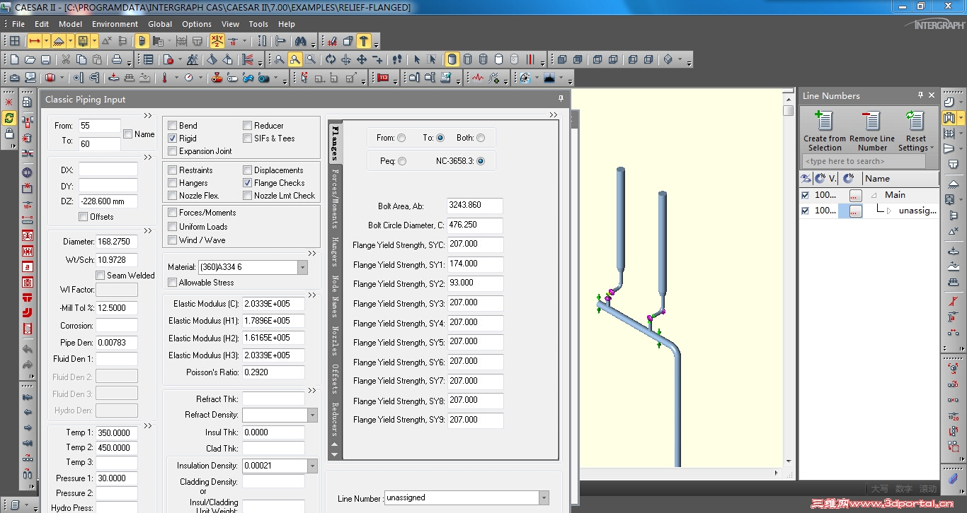
Task: Click the blue undo arrow on left bar
Action: point(28,349)
